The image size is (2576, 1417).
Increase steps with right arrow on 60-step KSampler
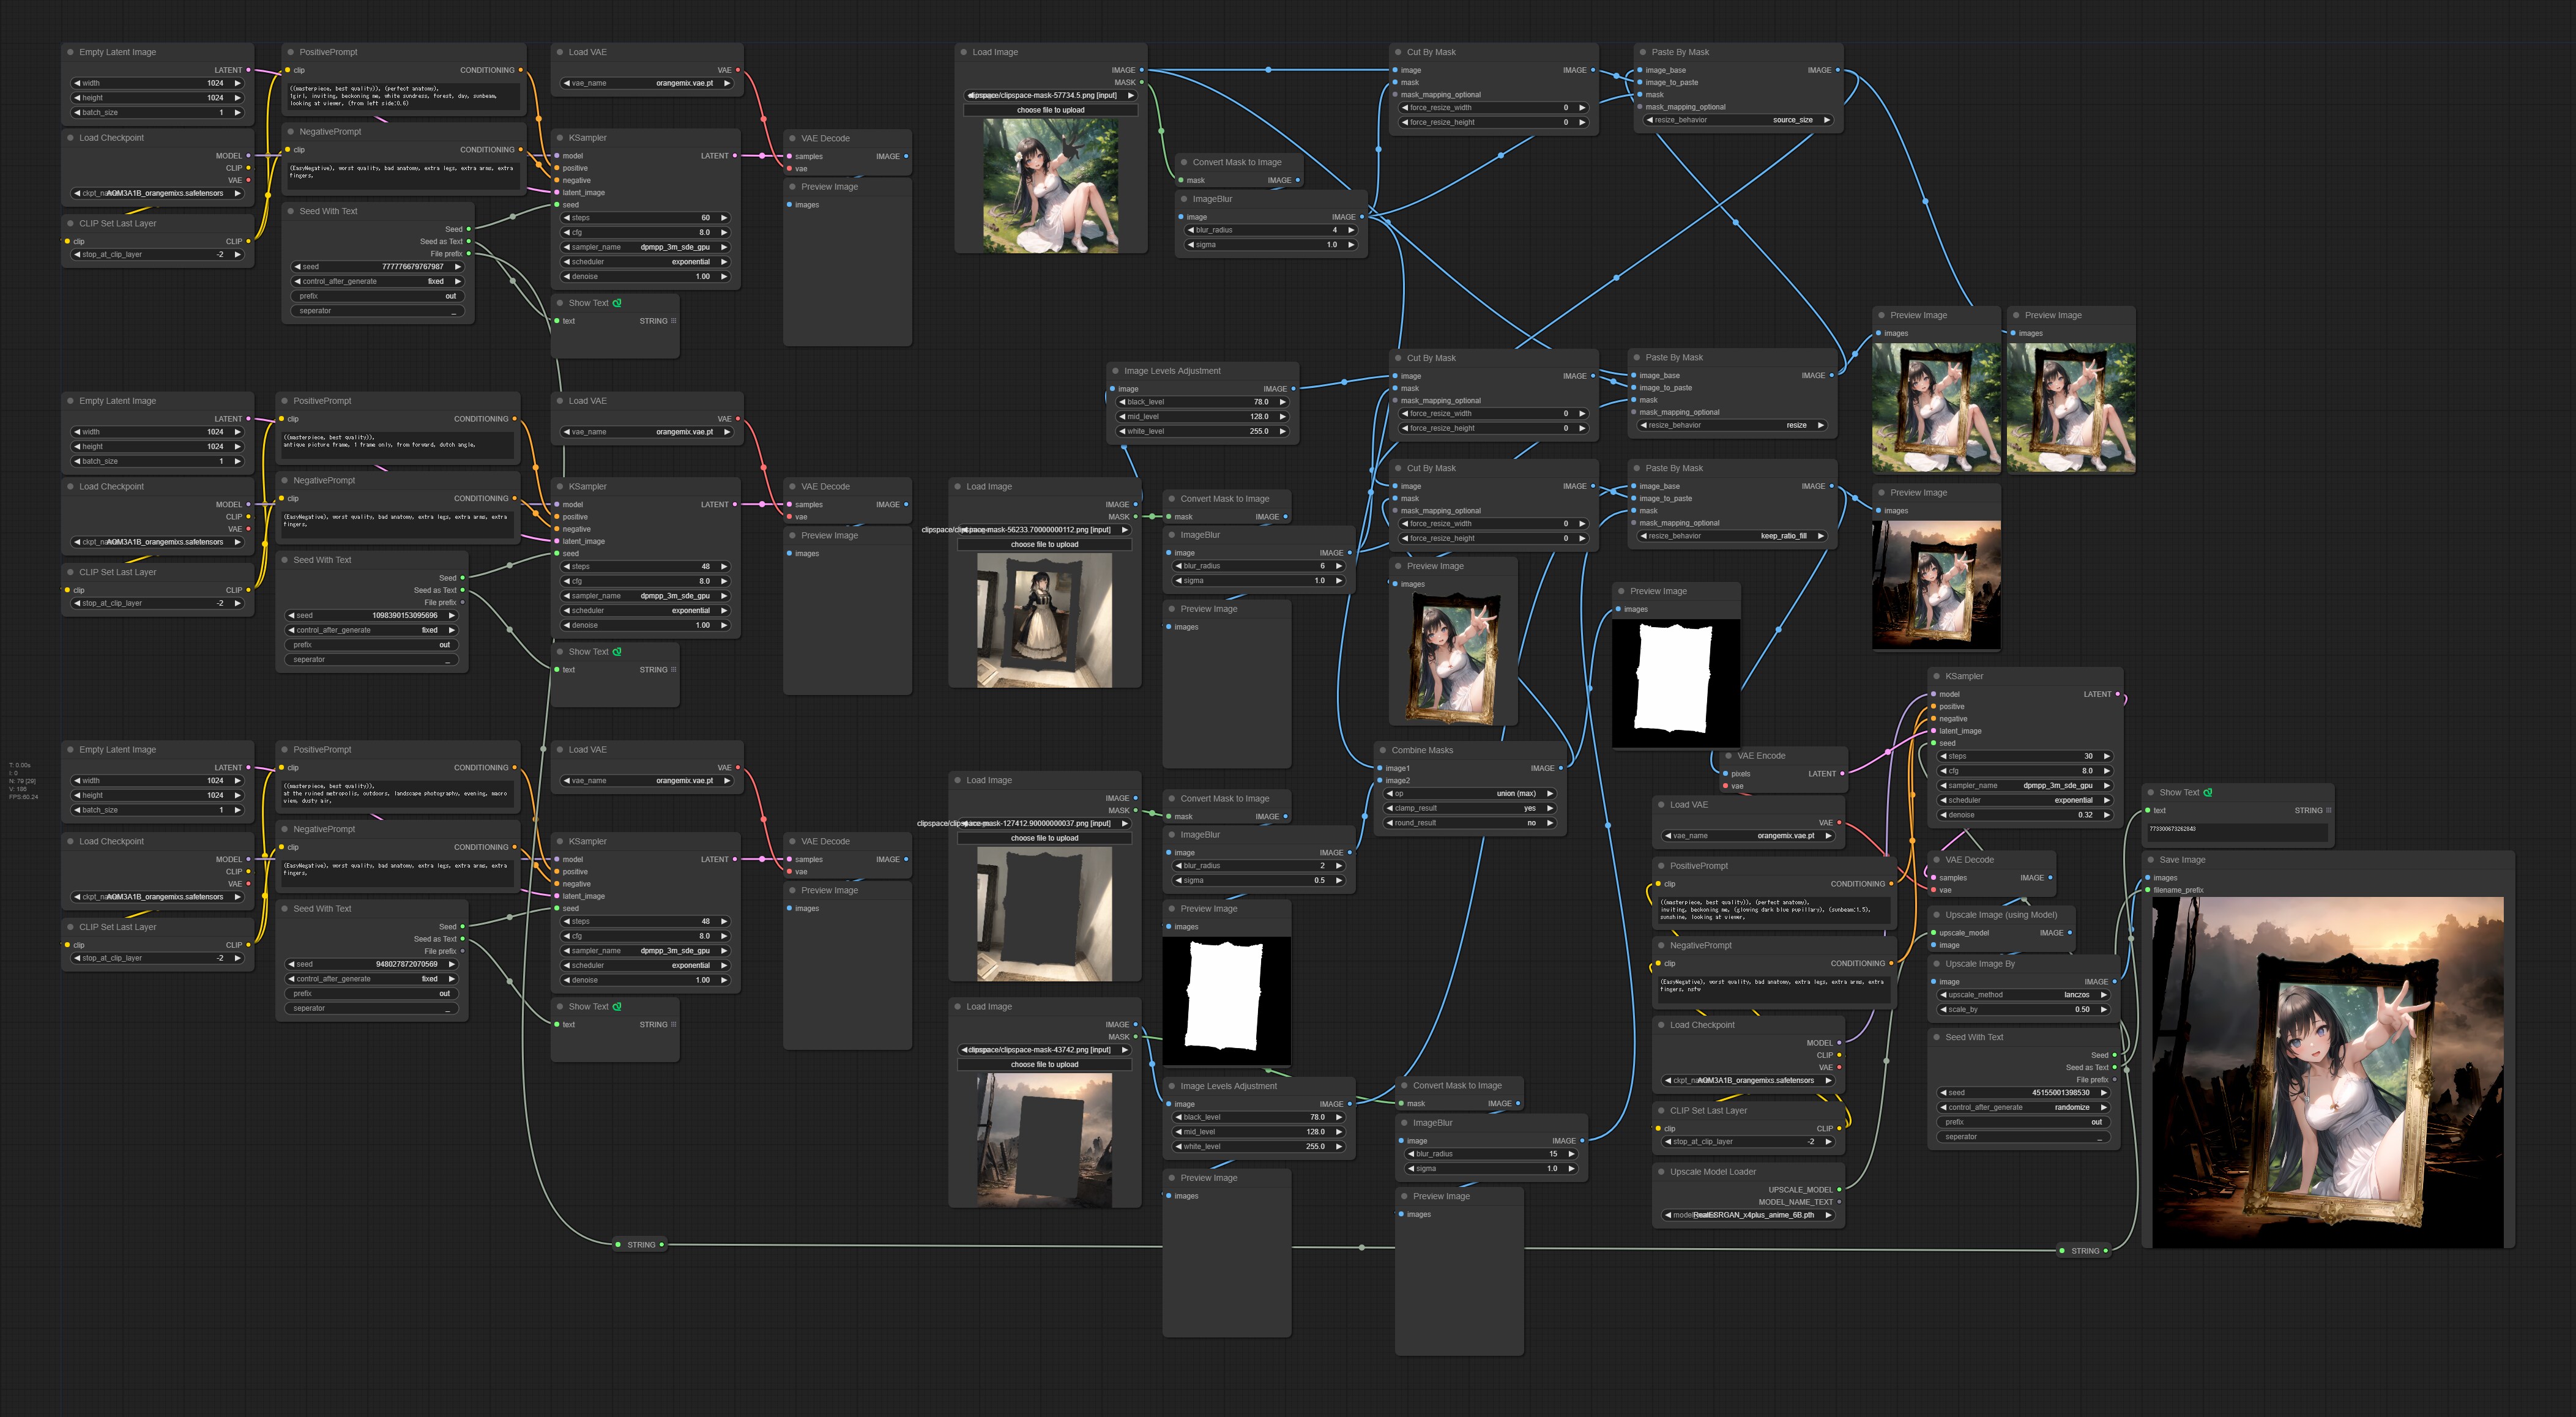click(724, 218)
